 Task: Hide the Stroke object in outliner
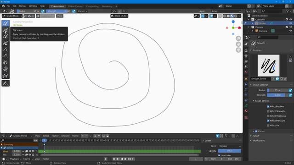[290, 23]
